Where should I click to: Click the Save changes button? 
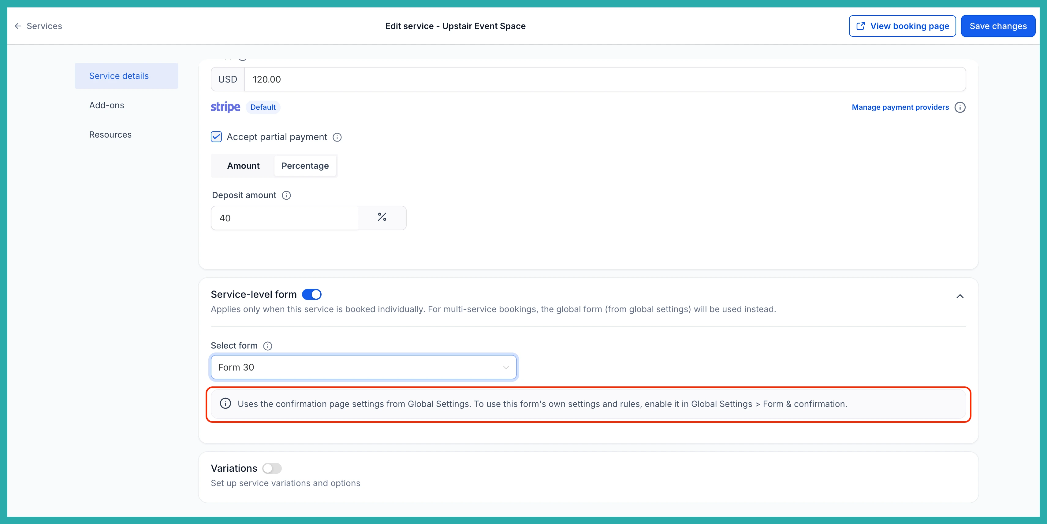998,26
